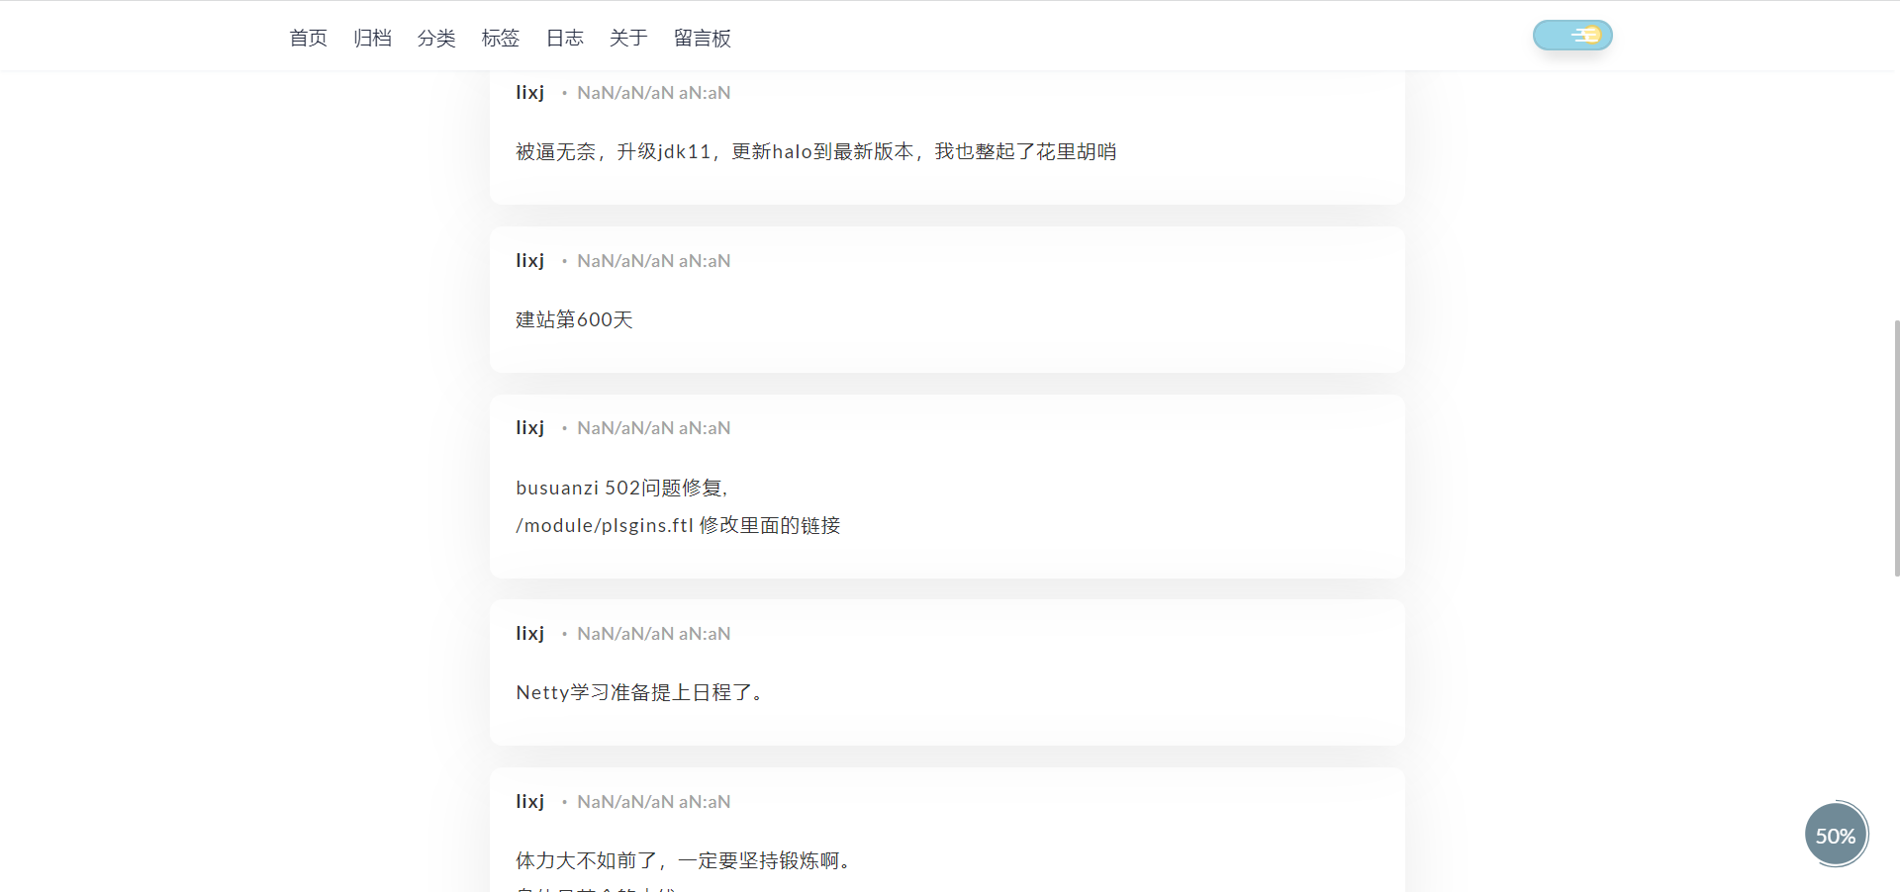Click author lixj on the 建站第600天 entry
This screenshot has height=892, width=1900.
click(529, 261)
